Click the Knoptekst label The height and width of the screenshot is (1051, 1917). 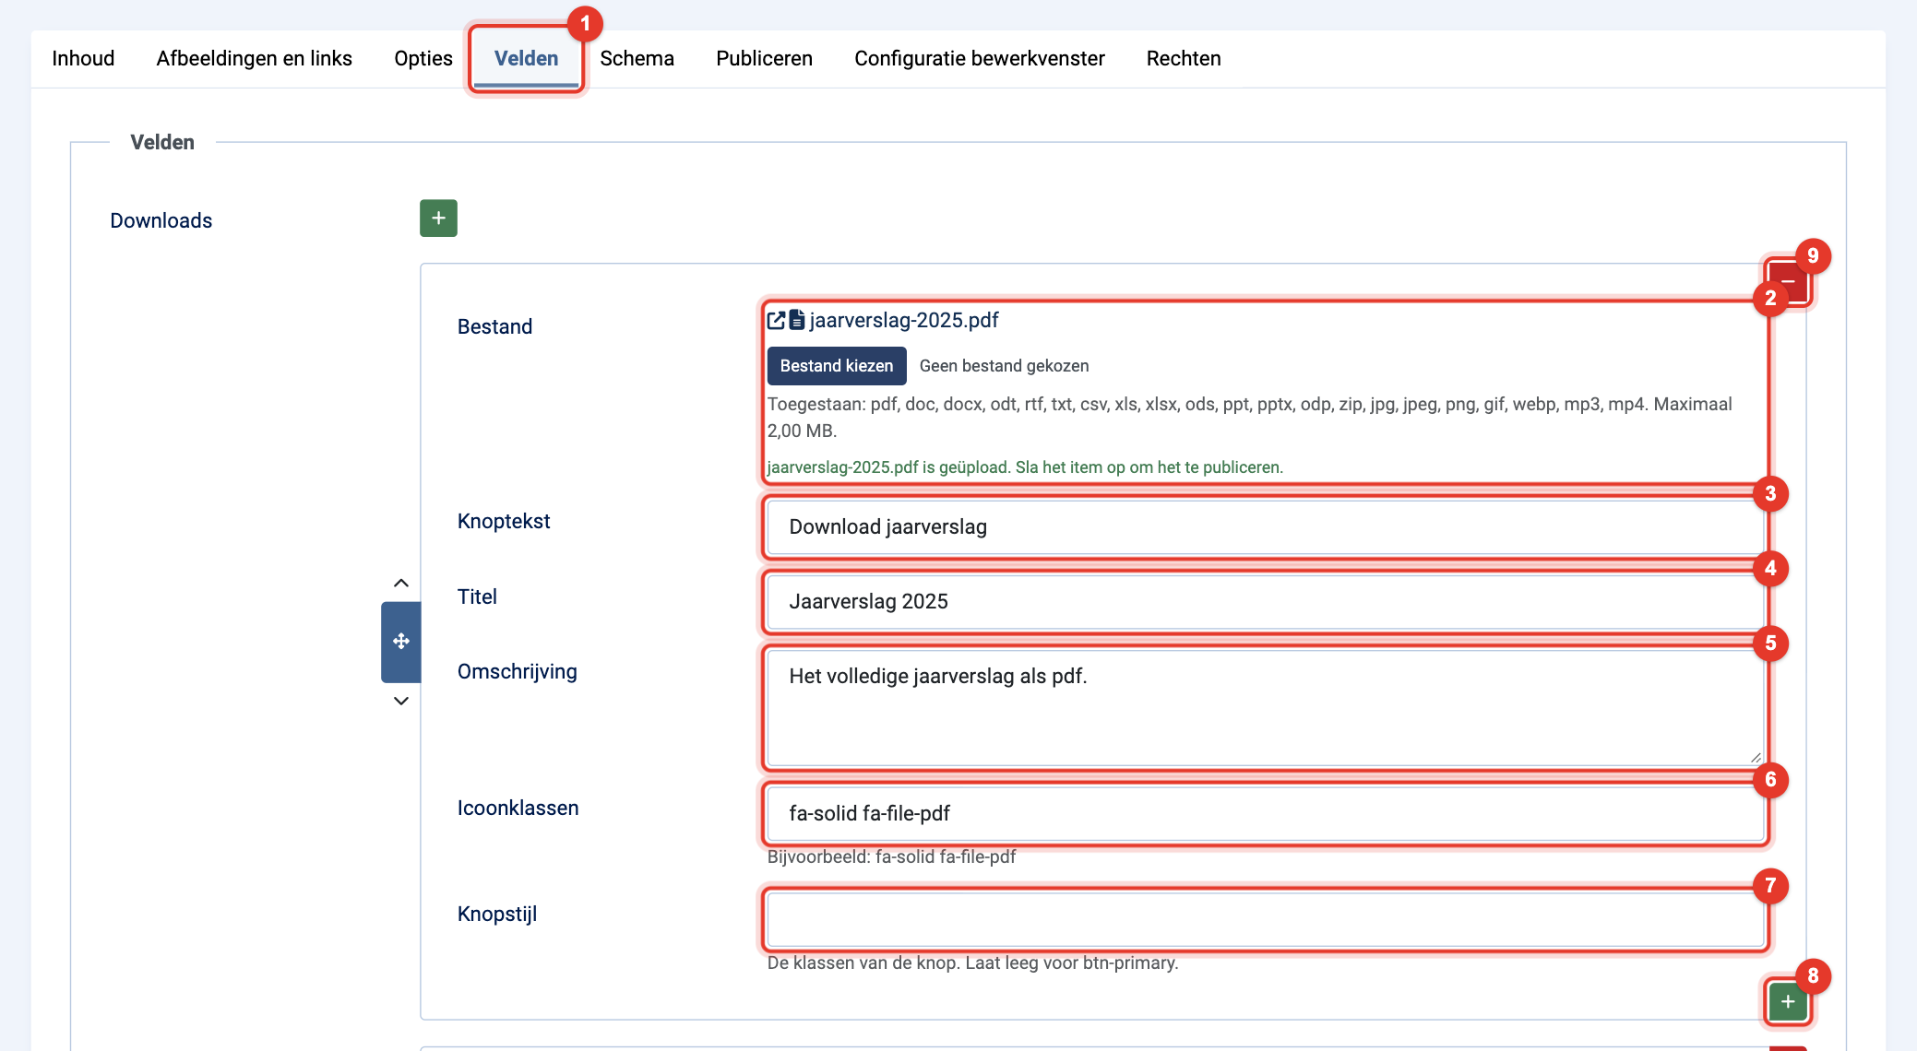(504, 521)
